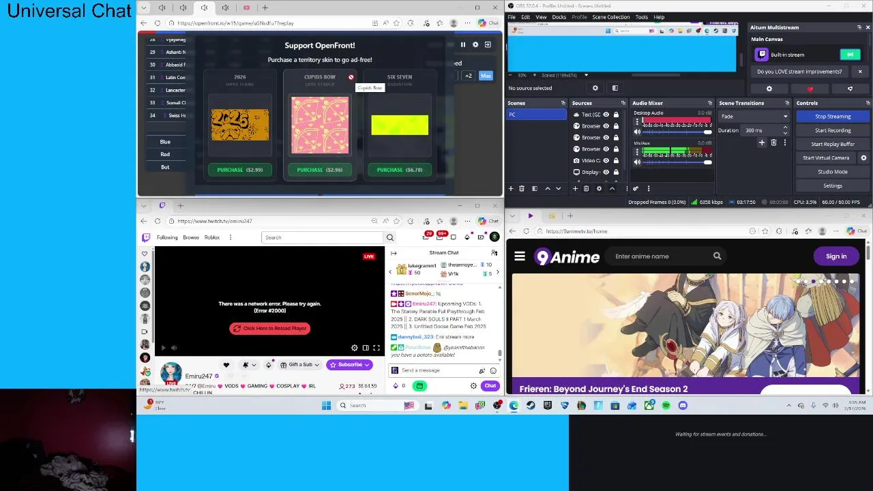Follow Emiru247 with the heart button
The height and width of the screenshot is (491, 873).
226,365
